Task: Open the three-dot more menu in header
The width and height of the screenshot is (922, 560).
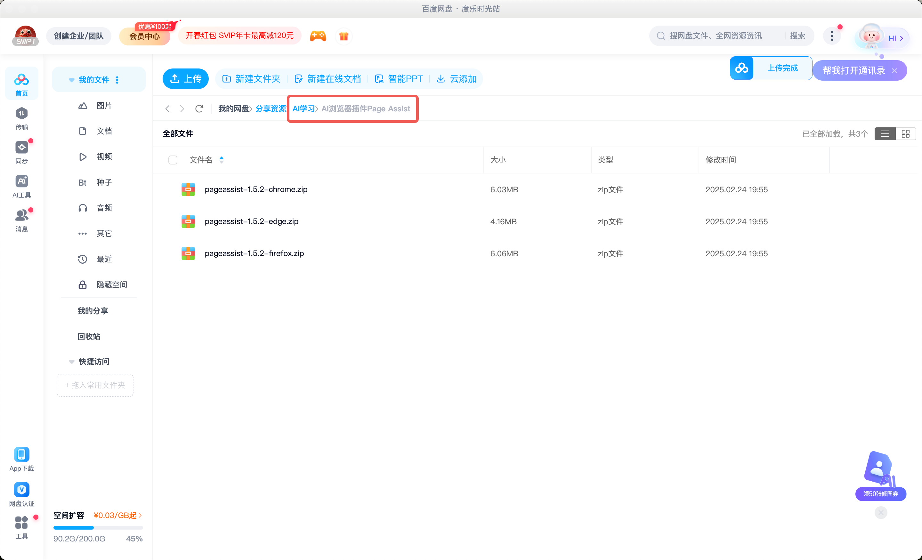Action: point(832,36)
